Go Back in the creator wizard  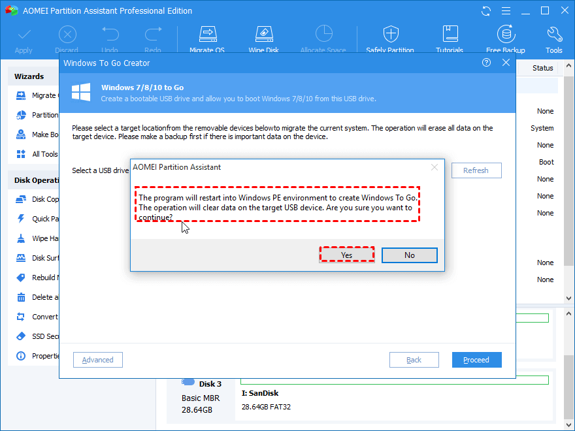(x=414, y=360)
